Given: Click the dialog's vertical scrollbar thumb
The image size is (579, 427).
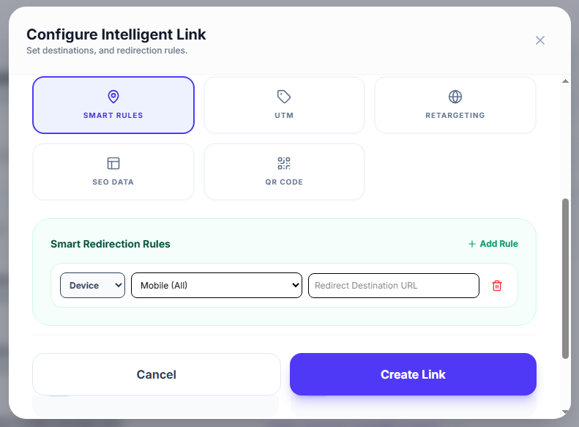Looking at the screenshot, I should (x=565, y=278).
